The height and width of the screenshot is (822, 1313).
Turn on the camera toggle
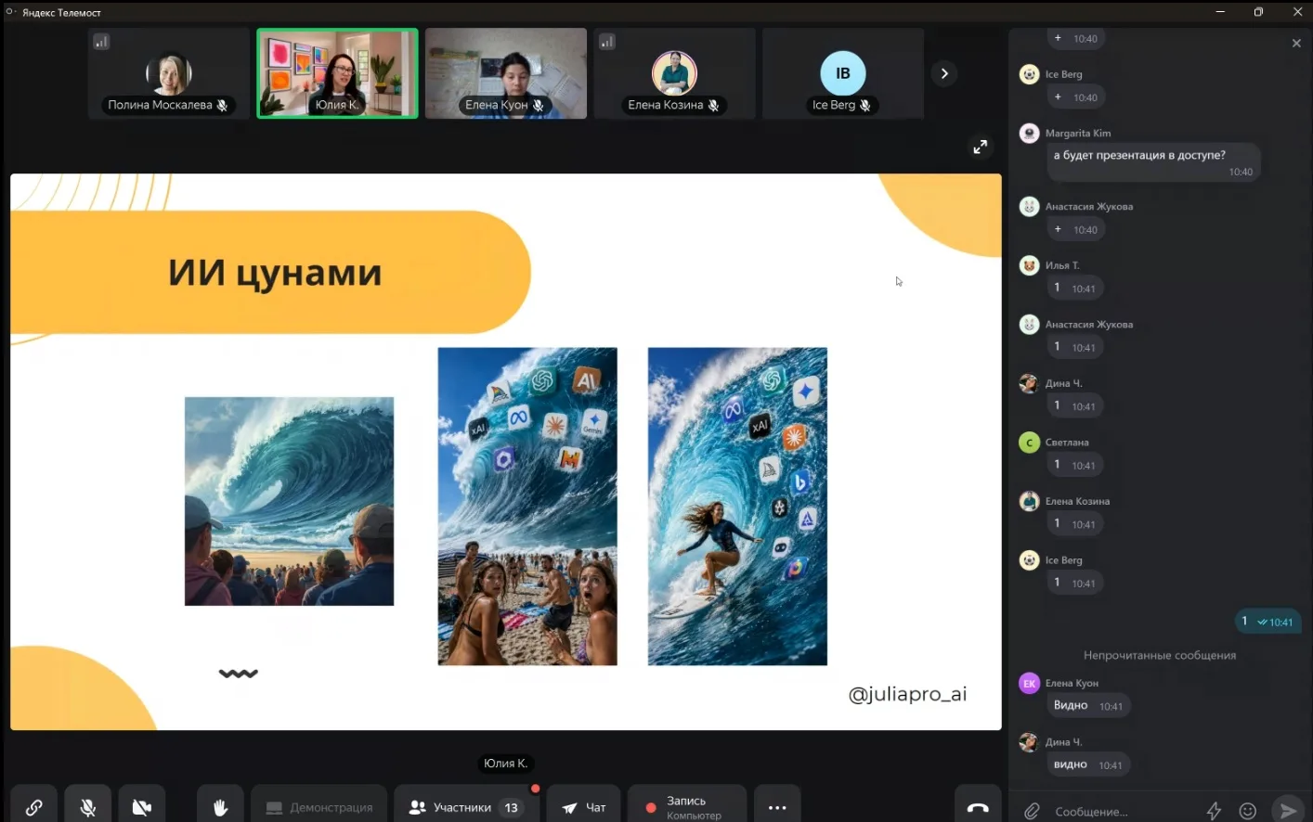click(x=142, y=806)
